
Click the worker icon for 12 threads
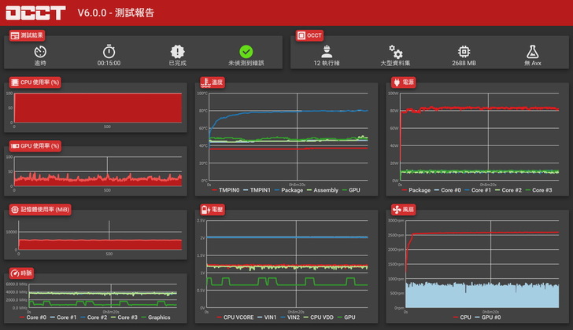point(327,51)
